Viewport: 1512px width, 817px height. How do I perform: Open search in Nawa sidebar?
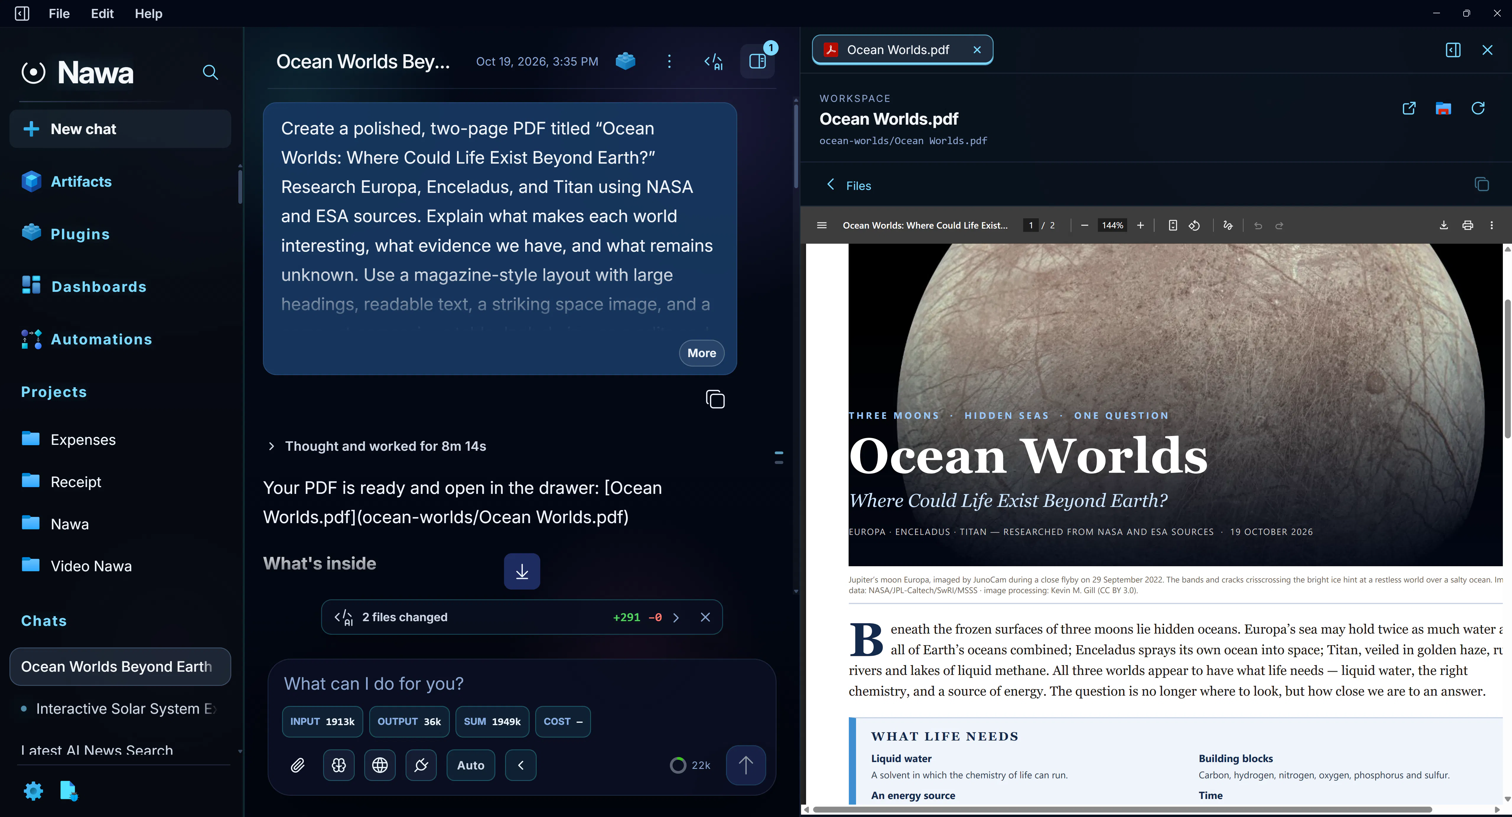[210, 72]
